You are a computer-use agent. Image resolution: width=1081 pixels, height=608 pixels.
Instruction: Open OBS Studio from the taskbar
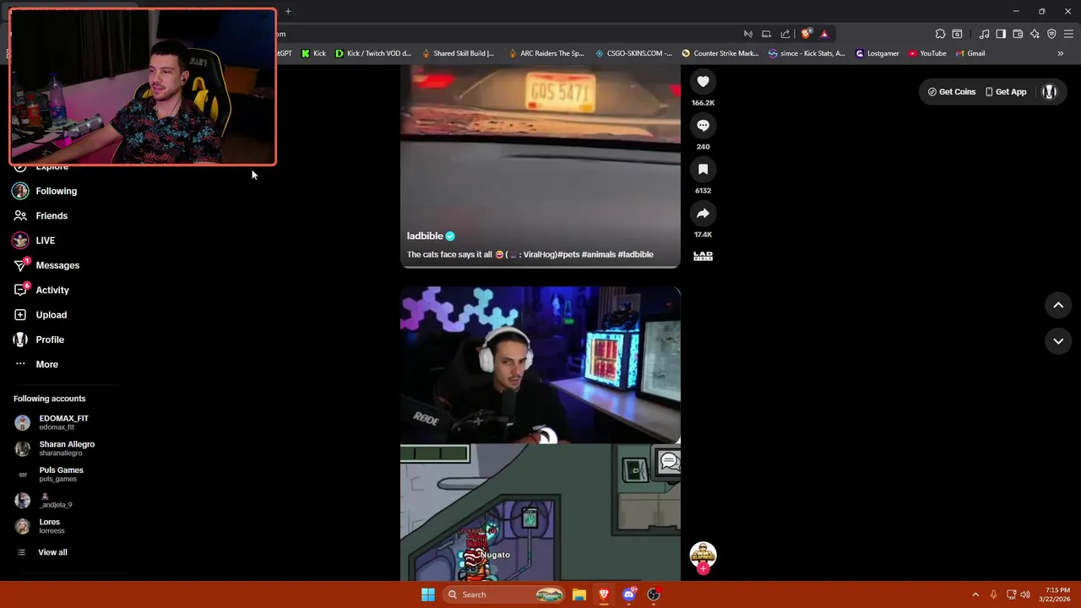coord(653,594)
